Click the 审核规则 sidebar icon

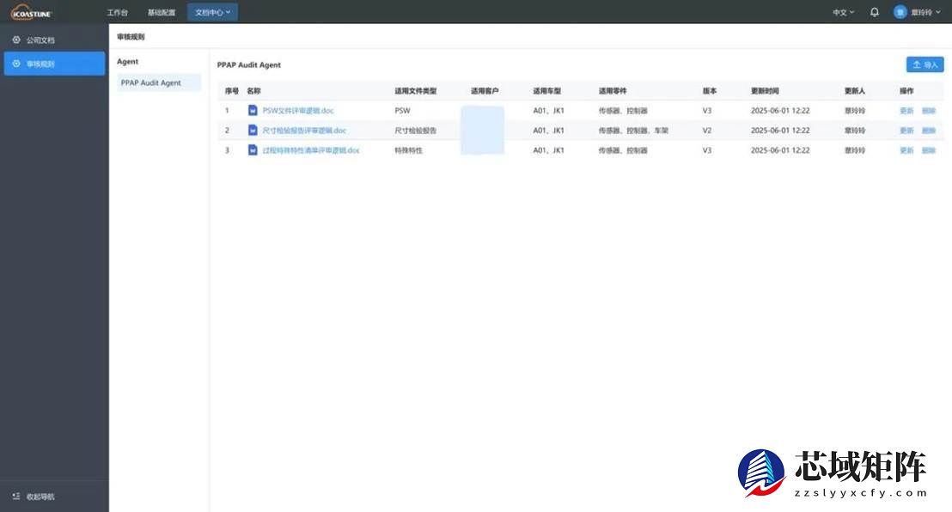(x=15, y=63)
